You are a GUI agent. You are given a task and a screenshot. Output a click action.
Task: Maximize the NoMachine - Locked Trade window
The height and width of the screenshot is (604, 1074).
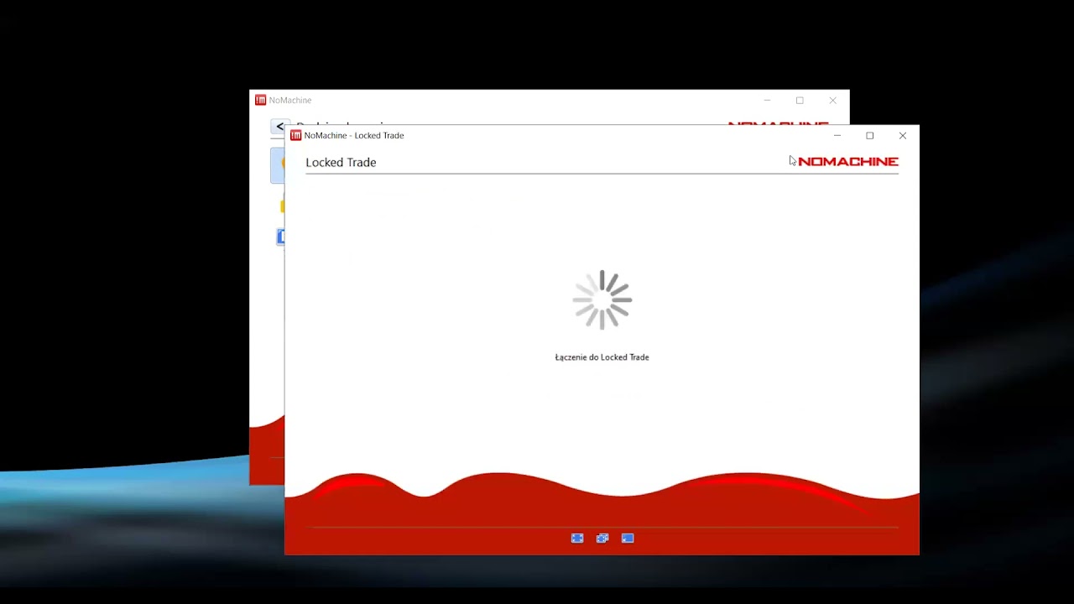pyautogui.click(x=870, y=135)
